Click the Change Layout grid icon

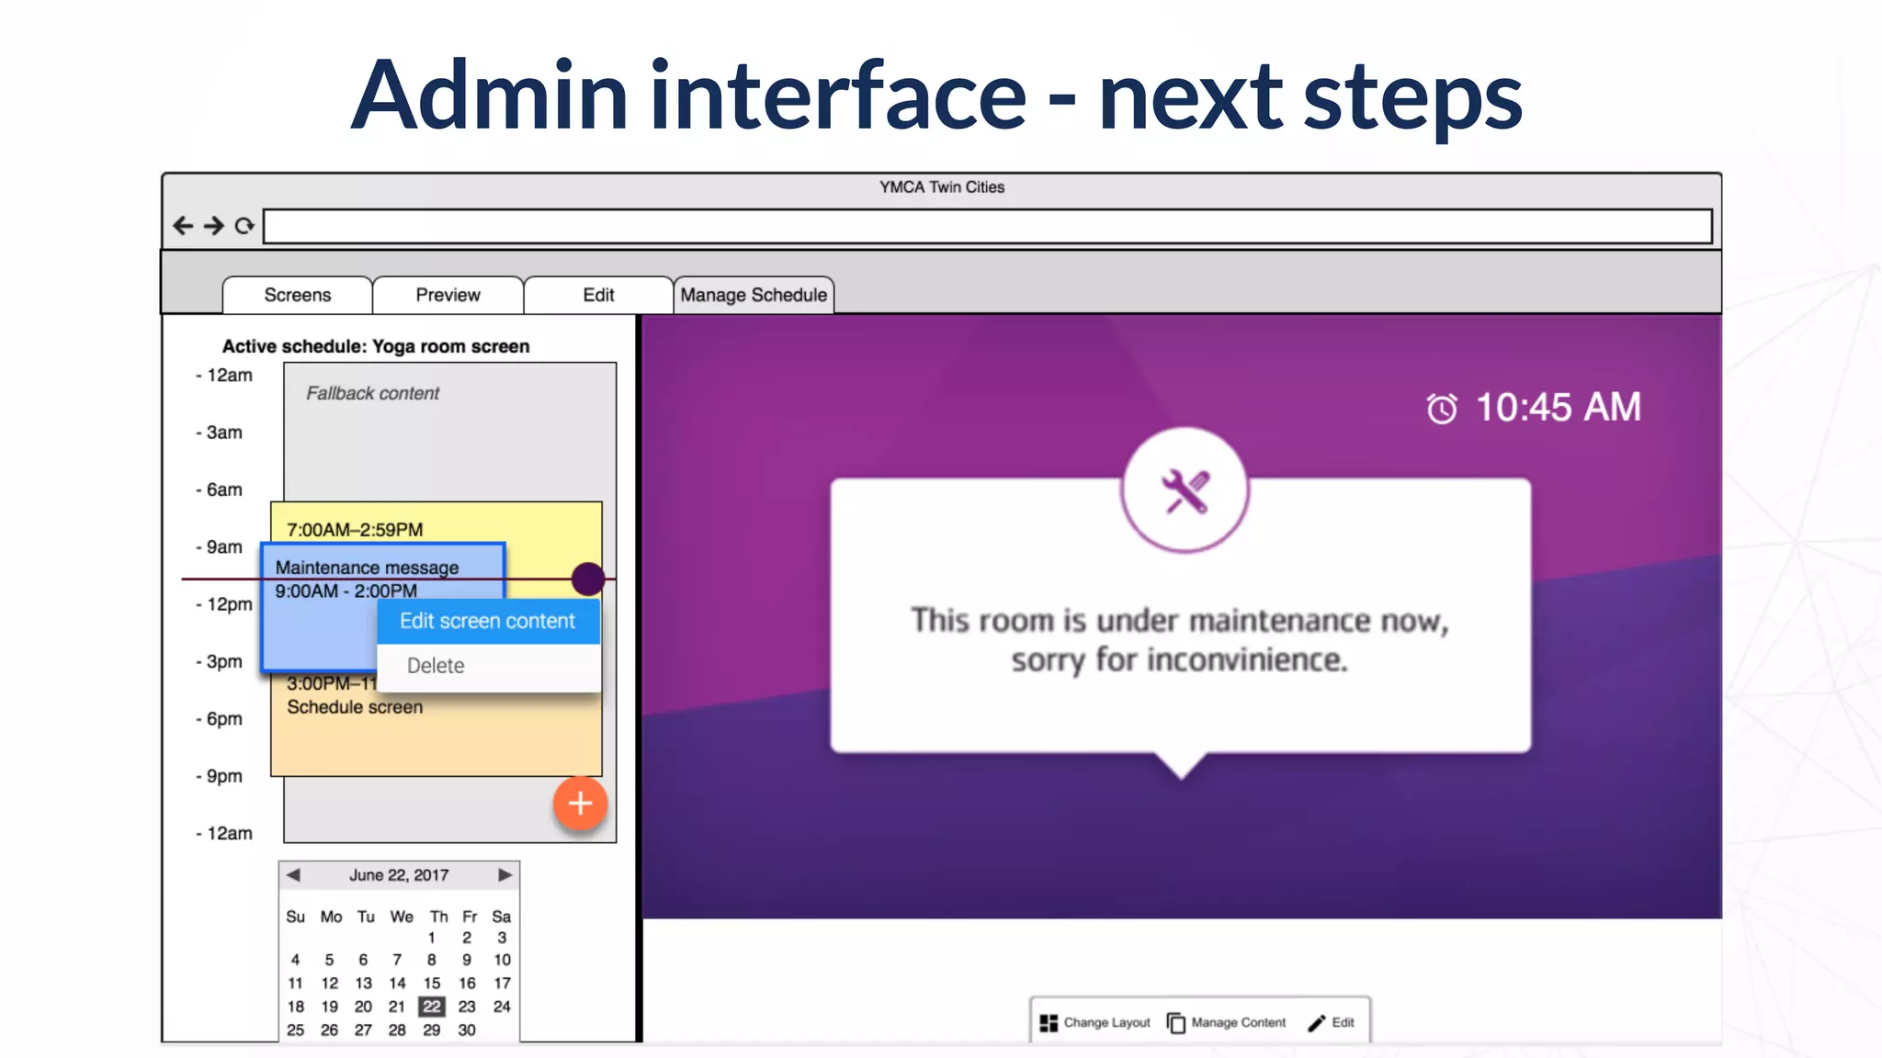pos(1049,1023)
